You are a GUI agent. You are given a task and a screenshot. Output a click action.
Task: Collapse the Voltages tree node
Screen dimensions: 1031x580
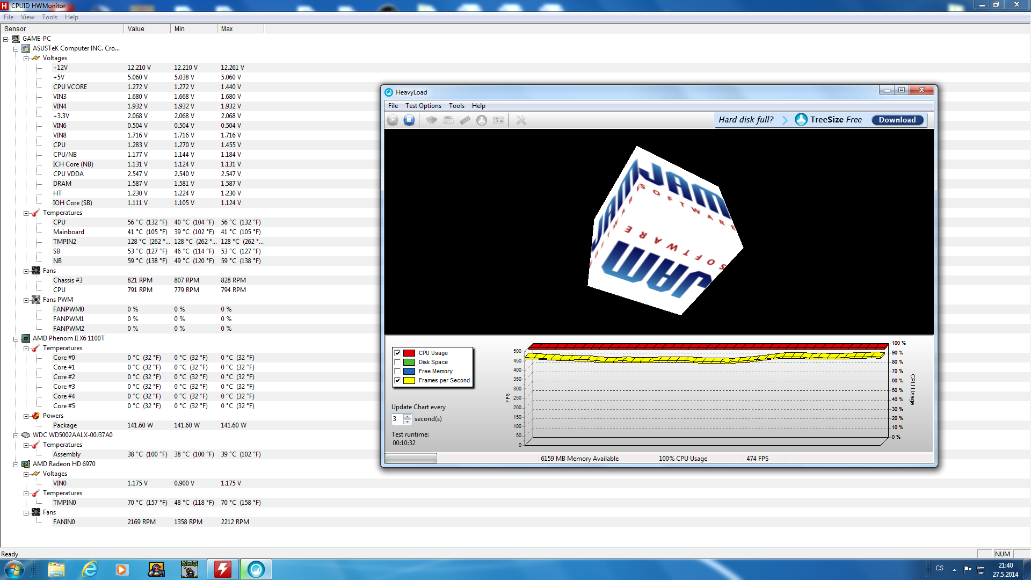coord(26,58)
